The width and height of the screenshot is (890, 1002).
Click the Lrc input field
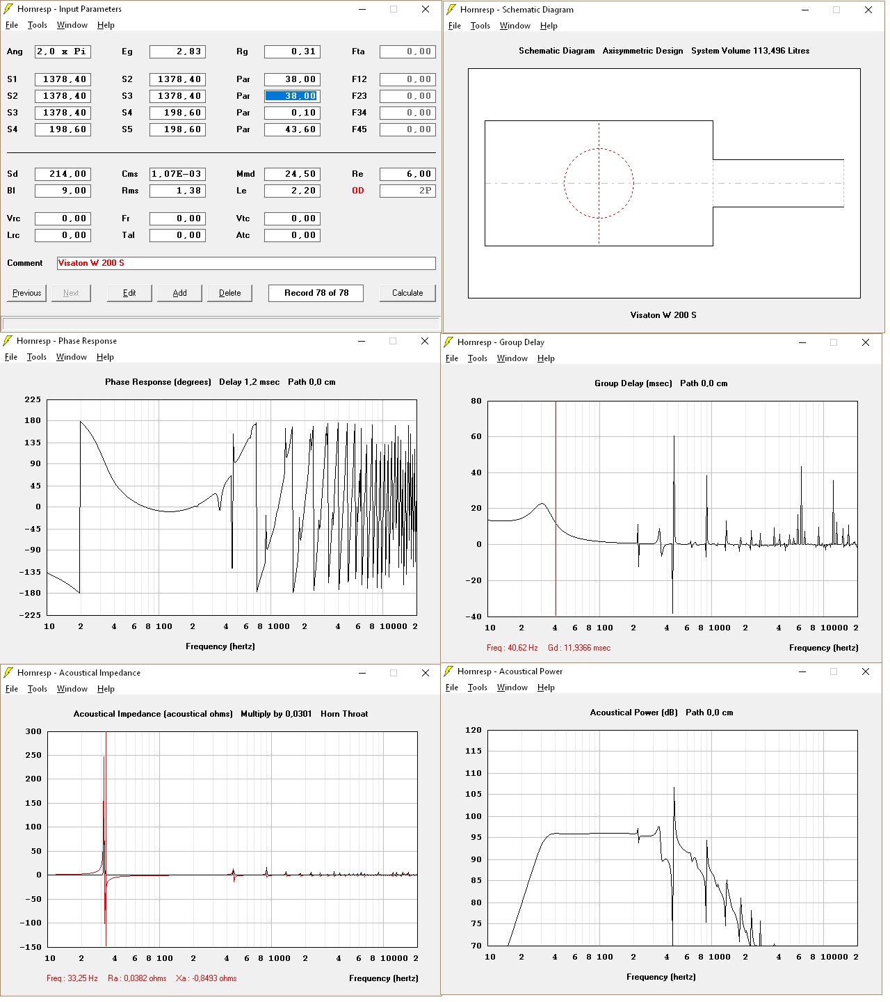63,235
